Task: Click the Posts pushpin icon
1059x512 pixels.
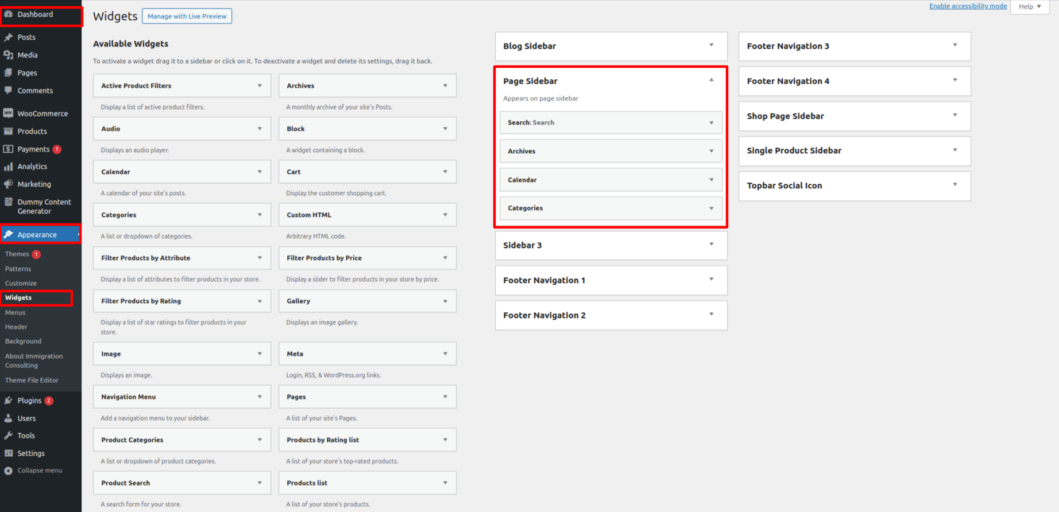Action: [x=8, y=37]
